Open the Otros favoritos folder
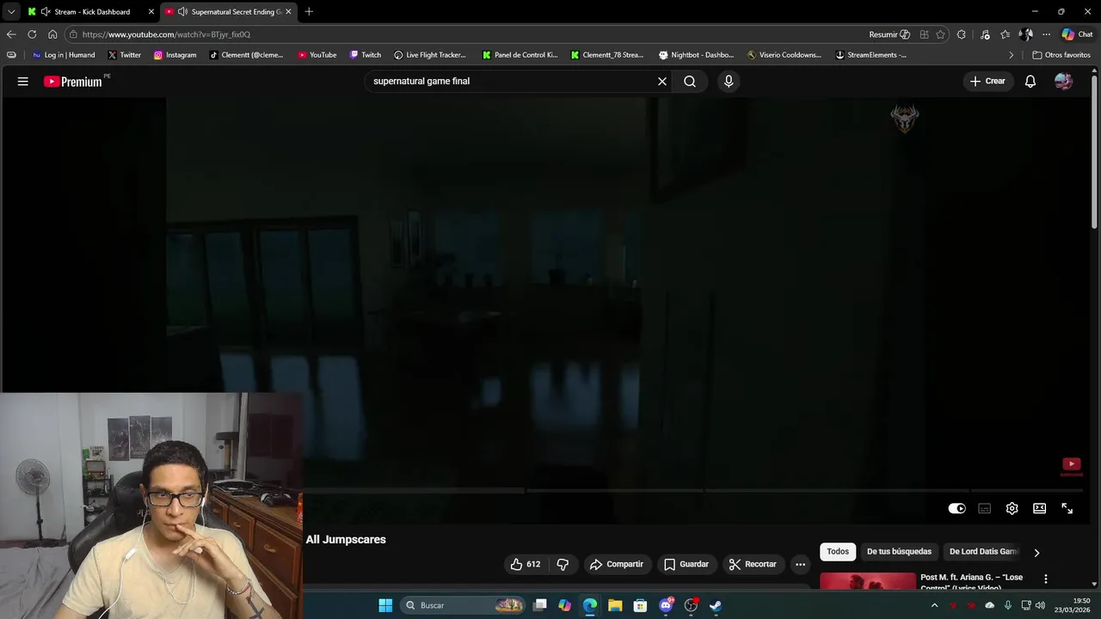 tap(1061, 55)
